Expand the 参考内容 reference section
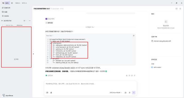Image resolution: width=184 pixels, height=98 pixels. [49, 23]
